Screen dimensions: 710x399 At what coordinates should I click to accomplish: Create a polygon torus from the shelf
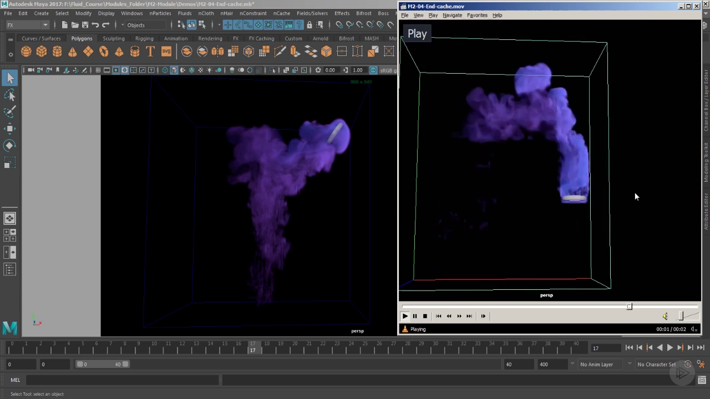pyautogui.click(x=104, y=52)
